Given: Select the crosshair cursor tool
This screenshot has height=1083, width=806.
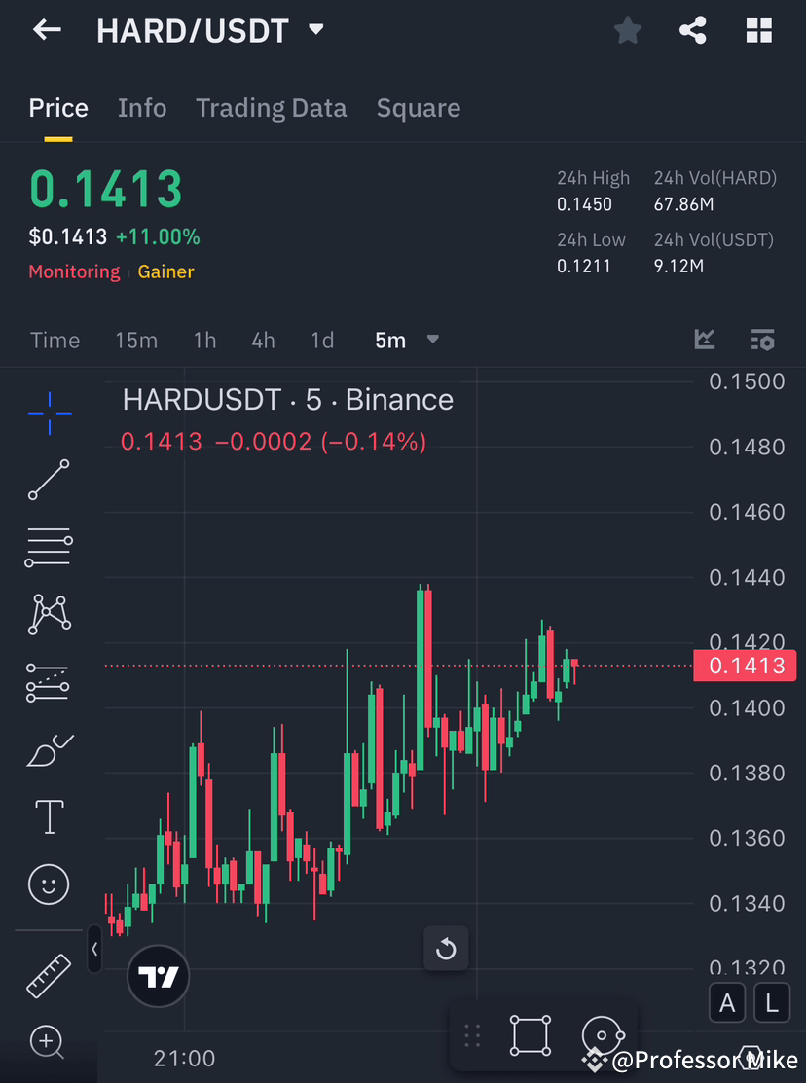Looking at the screenshot, I should pos(49,413).
